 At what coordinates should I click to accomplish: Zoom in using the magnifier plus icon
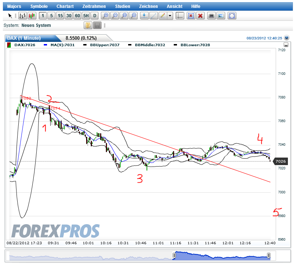click(x=106, y=16)
